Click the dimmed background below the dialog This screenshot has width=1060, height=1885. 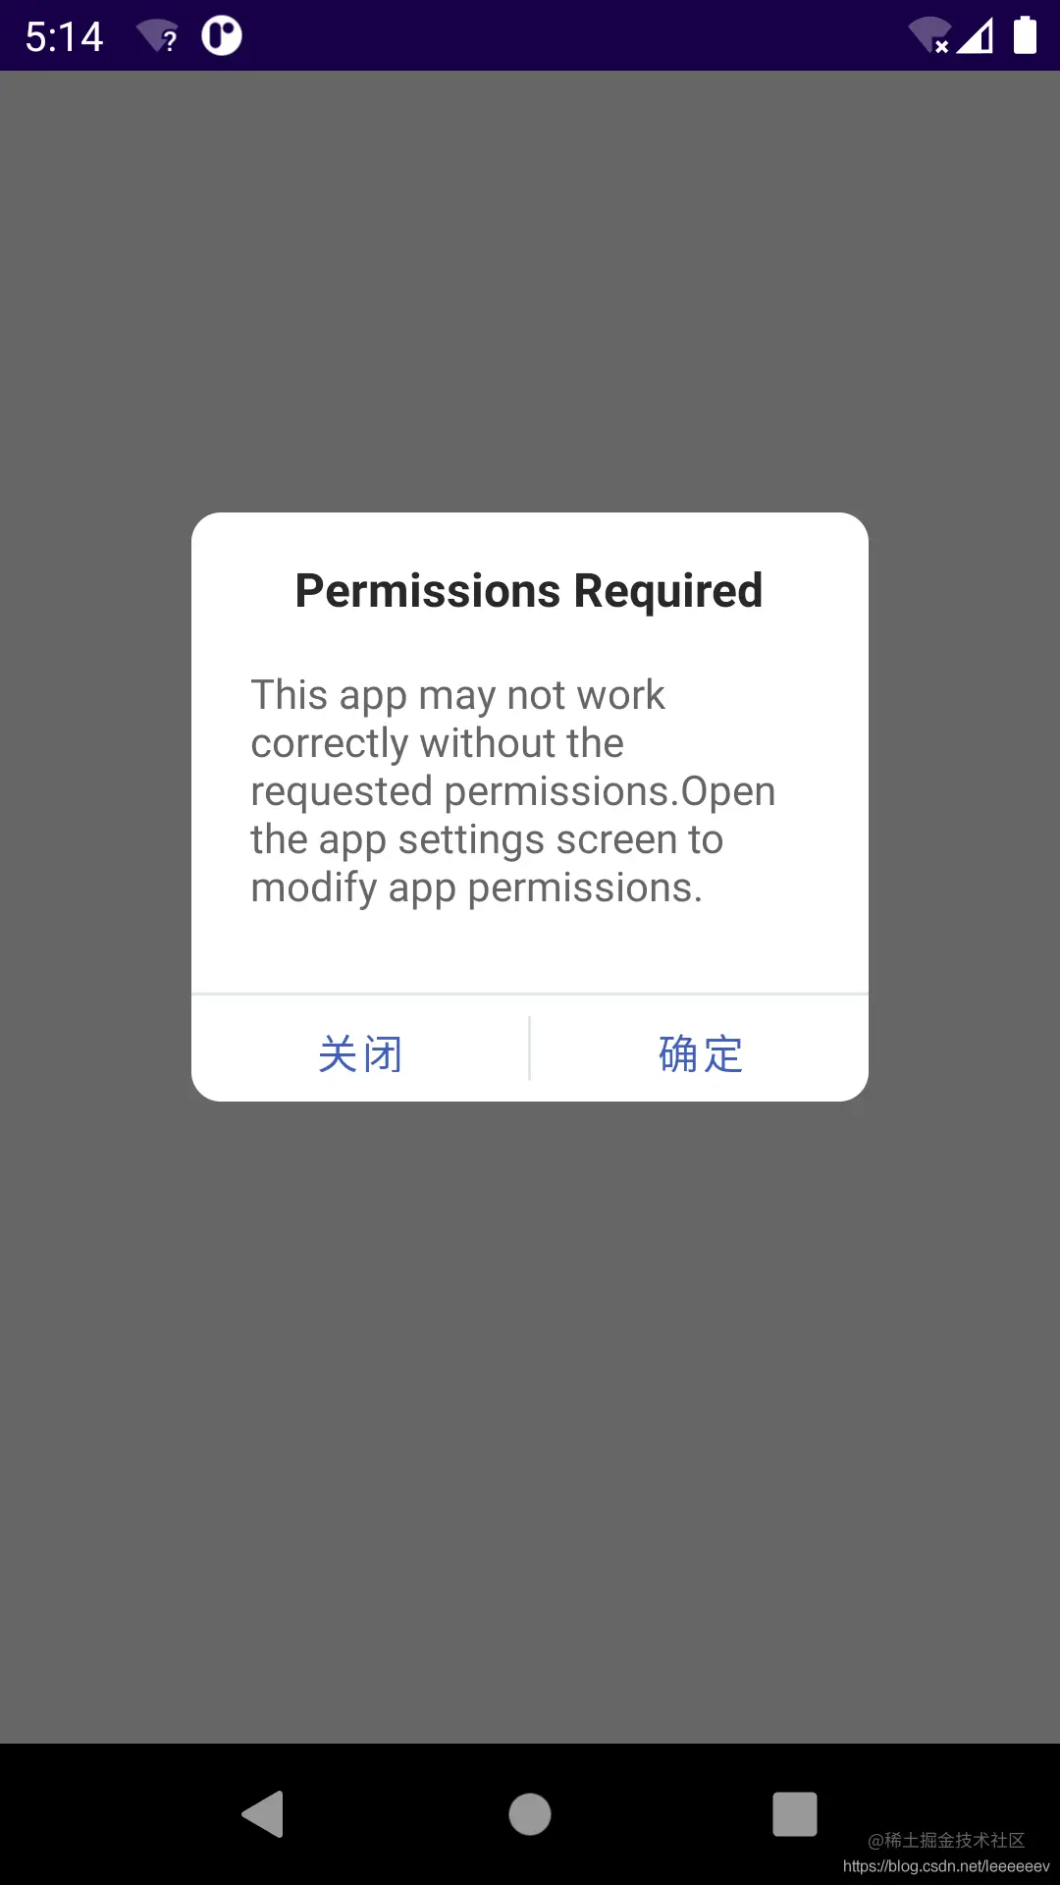(x=530, y=1422)
